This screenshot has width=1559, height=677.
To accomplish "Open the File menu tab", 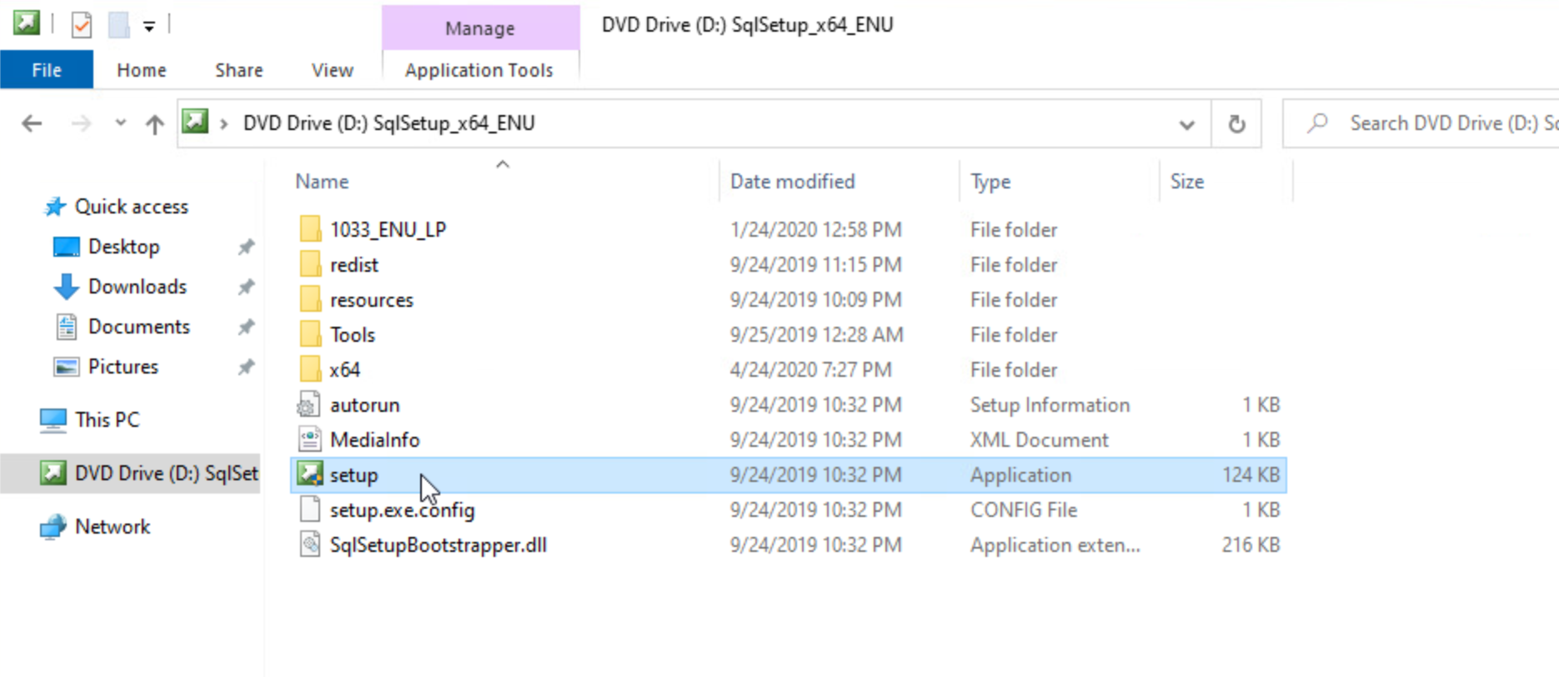I will pos(47,70).
